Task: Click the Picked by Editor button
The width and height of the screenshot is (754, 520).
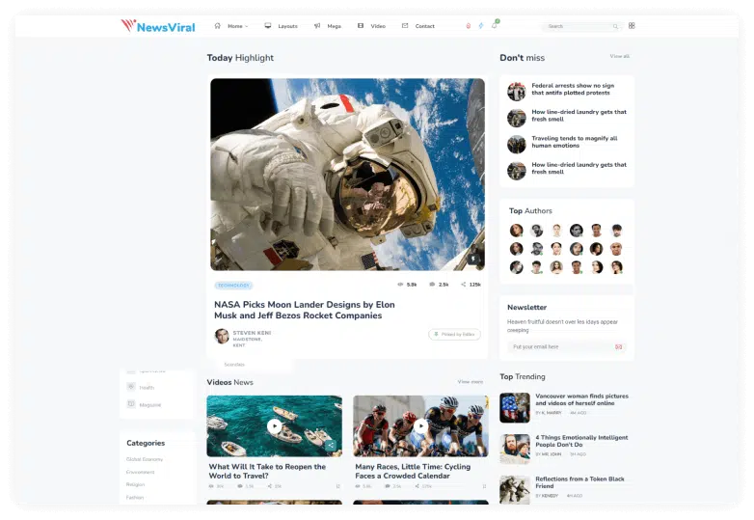Action: click(x=454, y=335)
